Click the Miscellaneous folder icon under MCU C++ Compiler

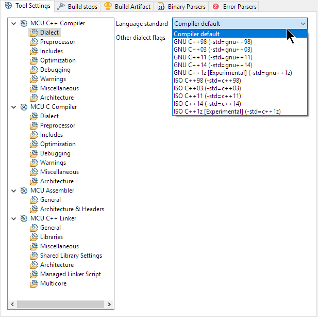(34, 88)
